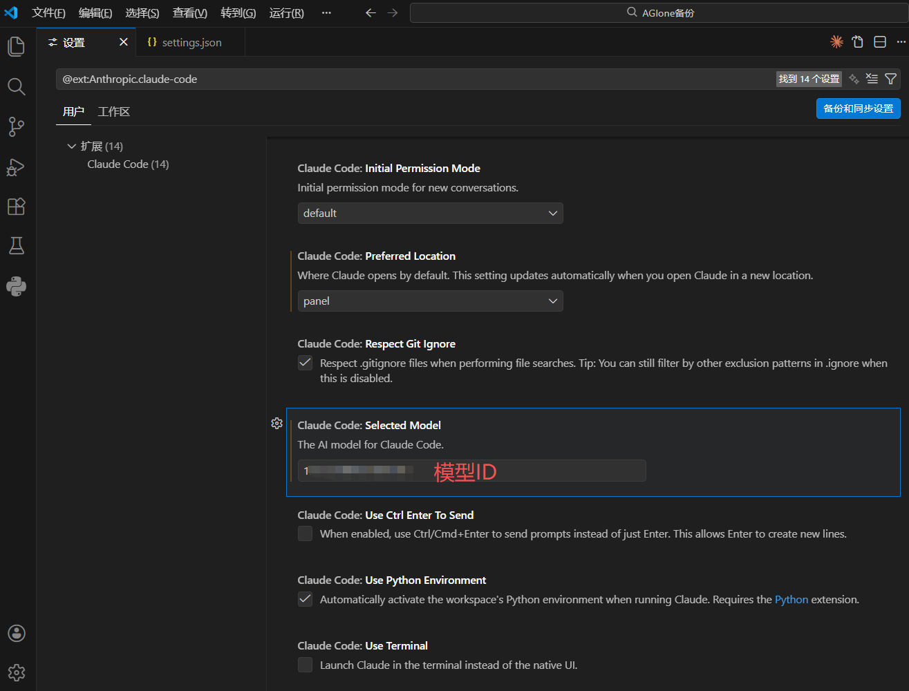Open the Search view in activity bar
Image resolution: width=909 pixels, height=691 pixels.
coord(16,86)
